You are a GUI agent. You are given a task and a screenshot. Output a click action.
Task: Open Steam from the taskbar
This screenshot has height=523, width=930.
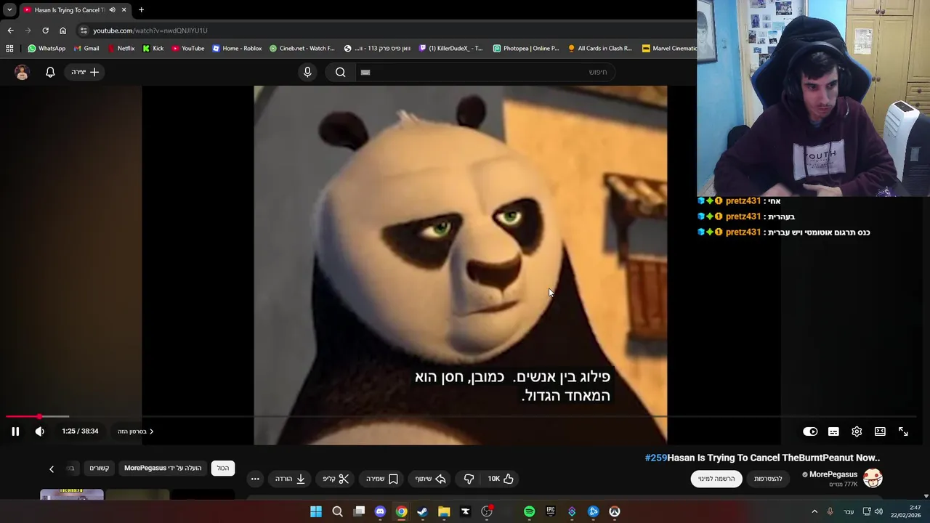point(422,511)
